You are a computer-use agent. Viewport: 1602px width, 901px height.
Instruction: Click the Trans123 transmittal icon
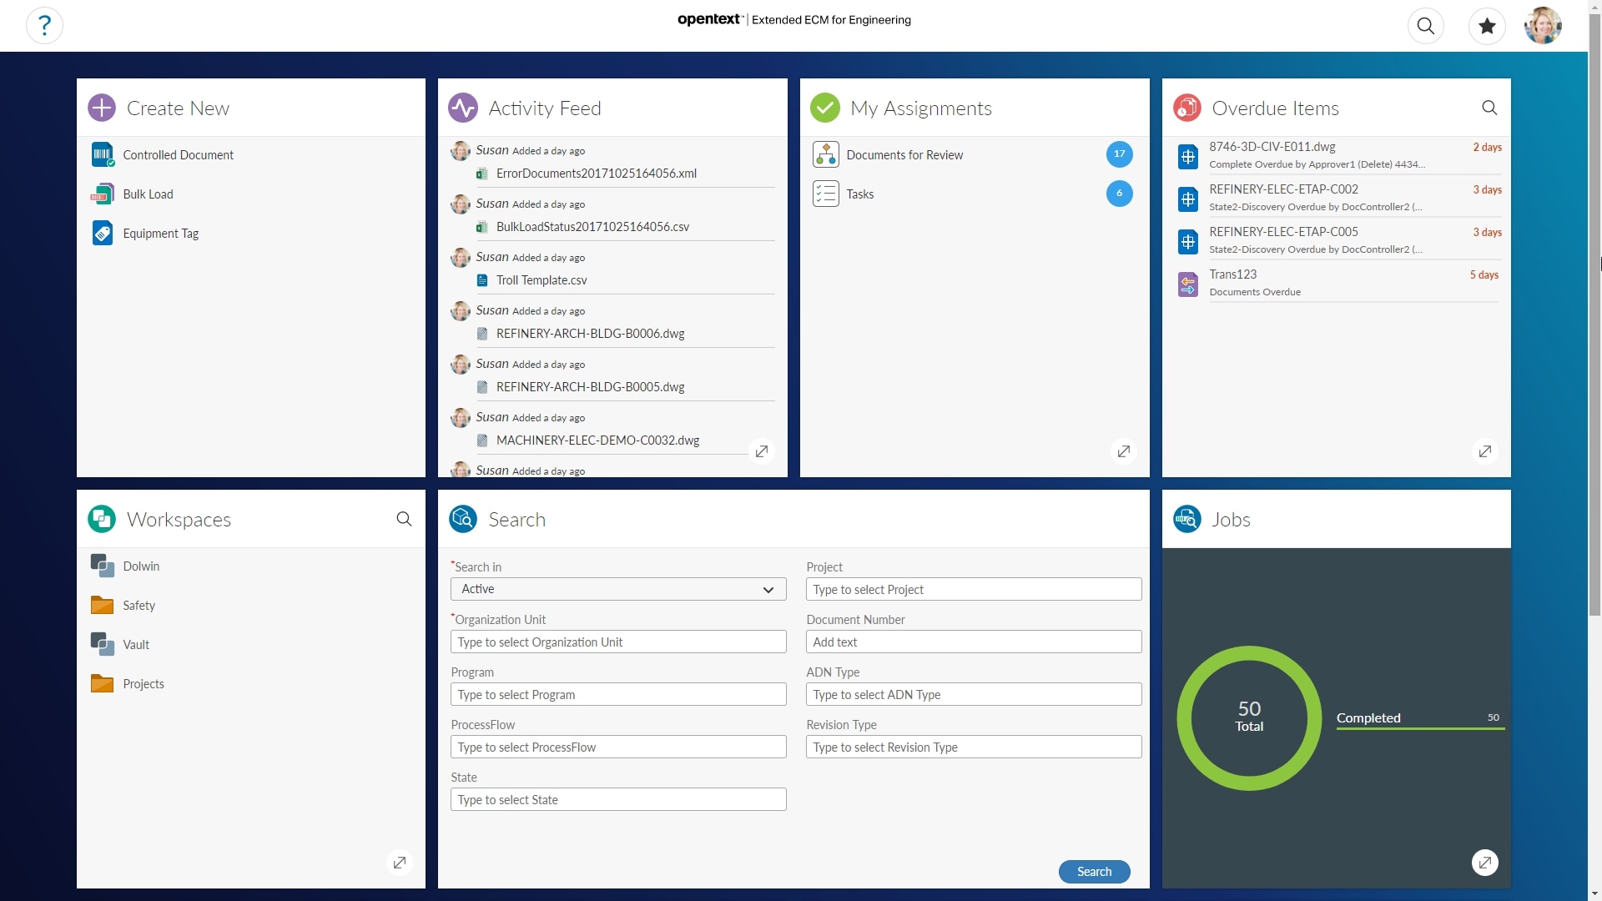tap(1188, 284)
